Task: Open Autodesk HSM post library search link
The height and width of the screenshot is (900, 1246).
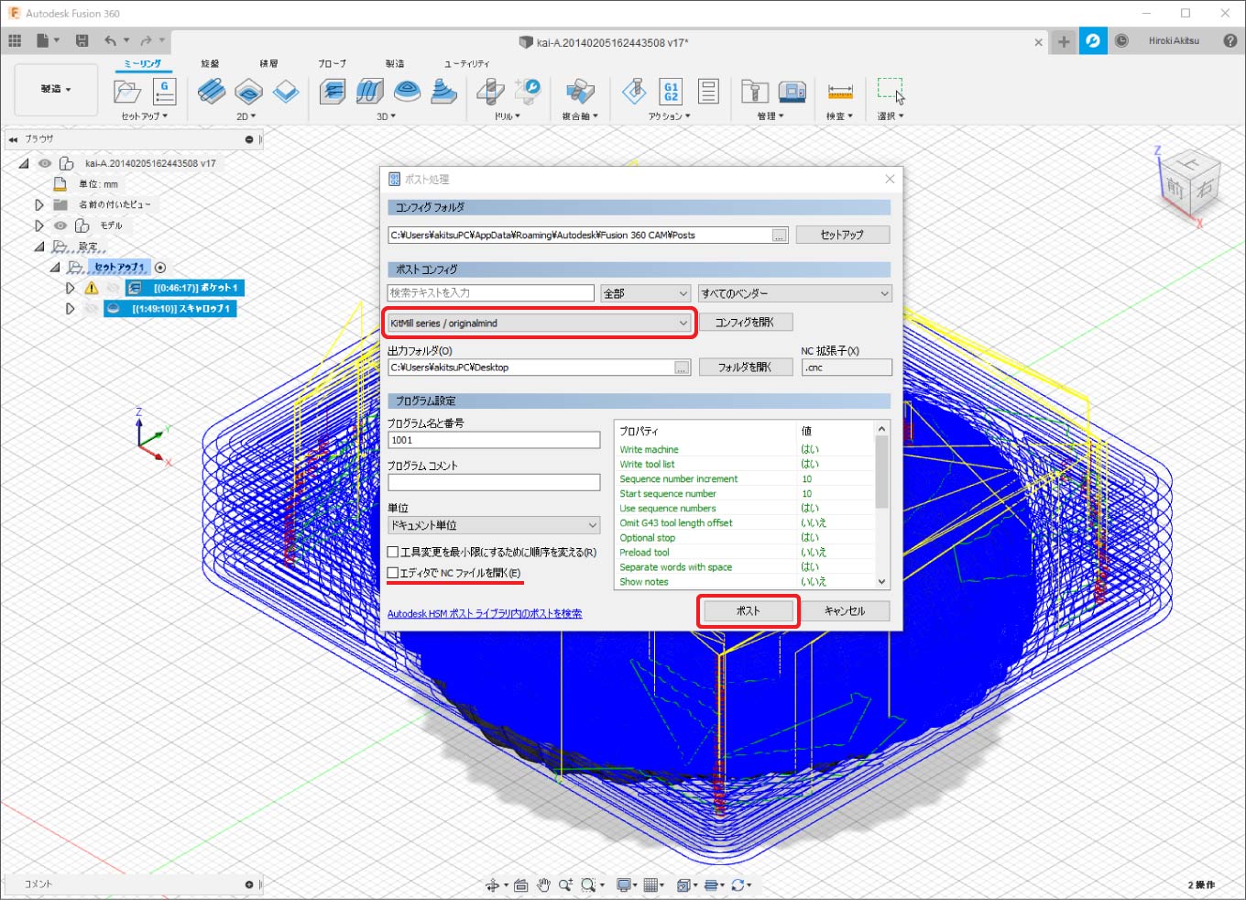Action: click(484, 614)
